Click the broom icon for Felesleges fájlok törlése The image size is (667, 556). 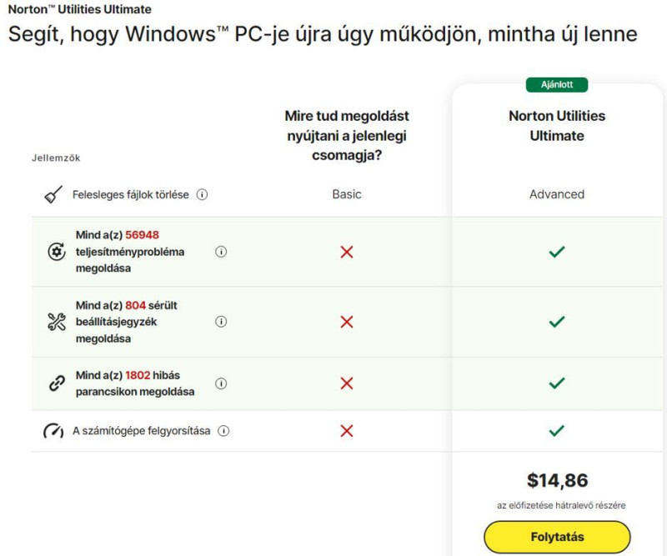53,194
